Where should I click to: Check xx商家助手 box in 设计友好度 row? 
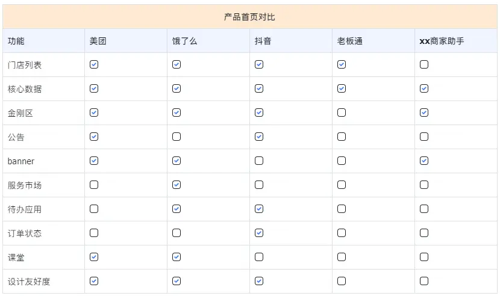pos(424,281)
